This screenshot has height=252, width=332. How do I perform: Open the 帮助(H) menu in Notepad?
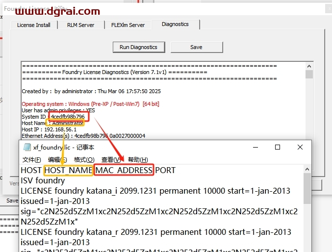point(138,159)
